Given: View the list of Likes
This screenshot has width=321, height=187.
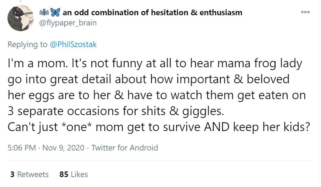Looking at the screenshot, I should coord(79,174).
